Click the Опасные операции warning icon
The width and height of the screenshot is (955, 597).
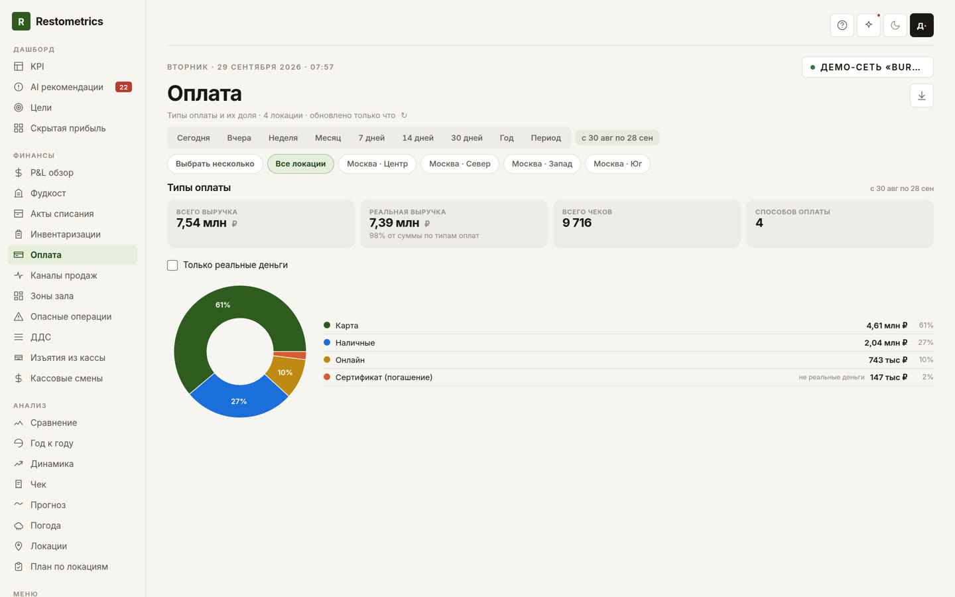tap(19, 316)
